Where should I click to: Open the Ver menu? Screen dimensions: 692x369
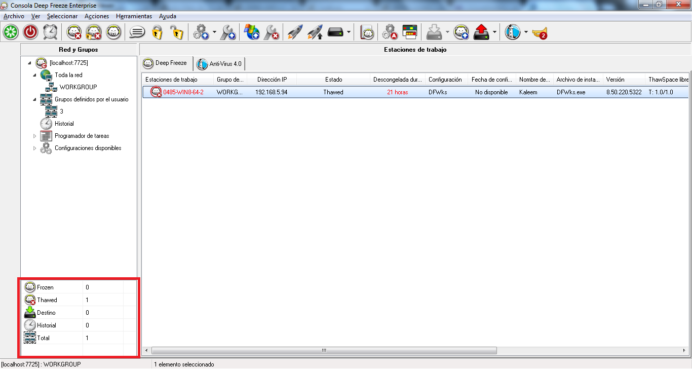(35, 16)
